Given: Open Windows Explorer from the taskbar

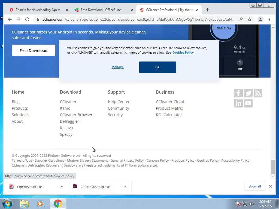Looking at the screenshot, I should [x=24, y=204].
